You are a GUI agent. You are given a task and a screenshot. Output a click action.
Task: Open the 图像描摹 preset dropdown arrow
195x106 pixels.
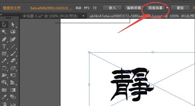coord(167,8)
